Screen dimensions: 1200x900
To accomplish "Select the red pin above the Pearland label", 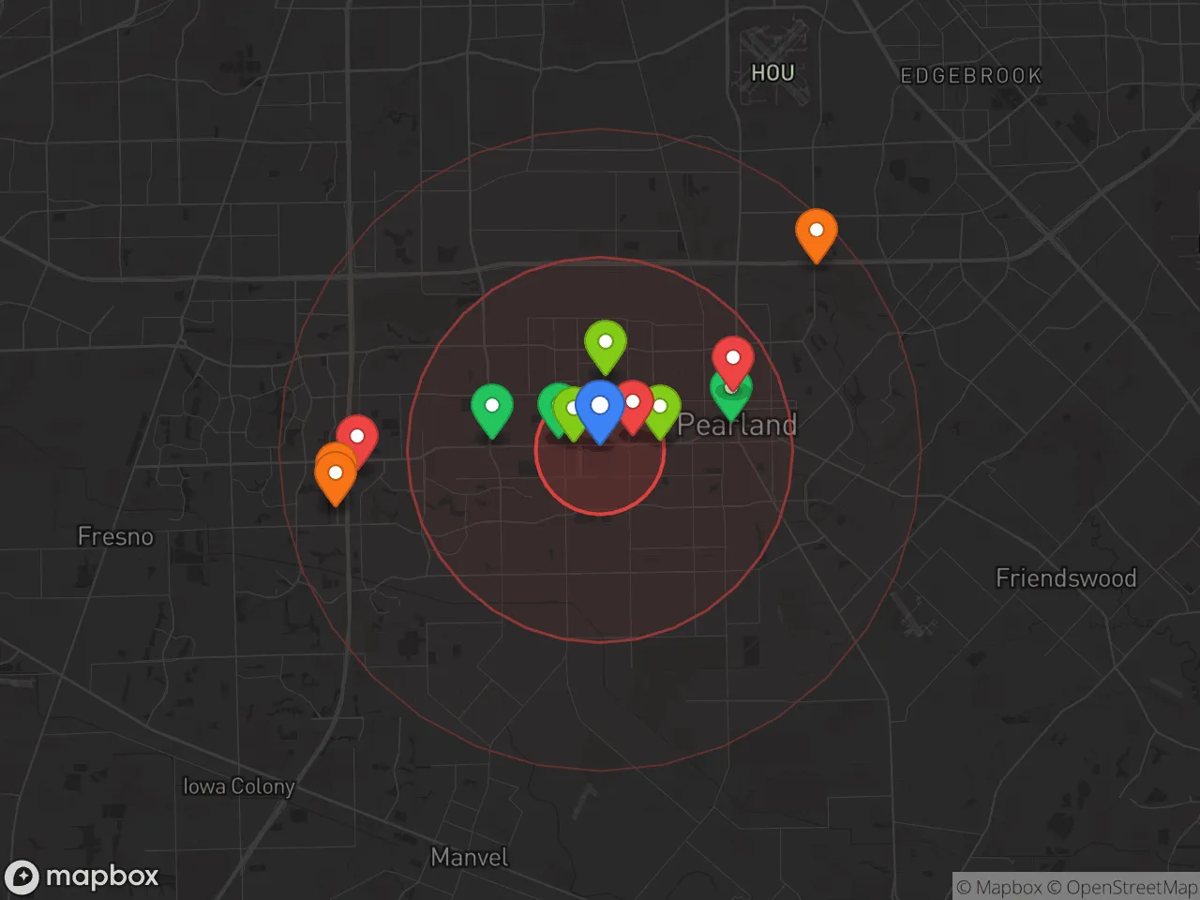I will [x=732, y=358].
